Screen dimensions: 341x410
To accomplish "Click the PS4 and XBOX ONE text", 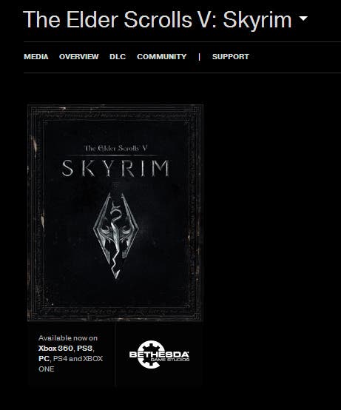I will tap(70, 363).
